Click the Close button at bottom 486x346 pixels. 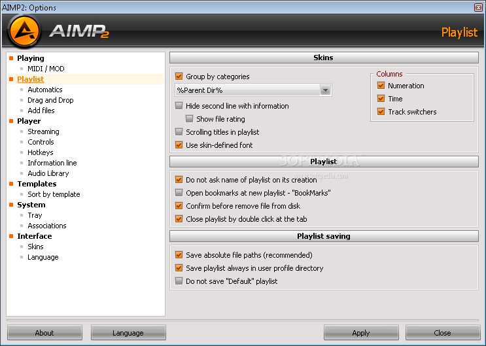(443, 333)
